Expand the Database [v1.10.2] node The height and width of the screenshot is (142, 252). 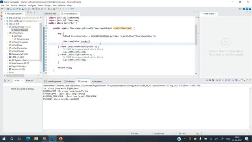pos(7,54)
